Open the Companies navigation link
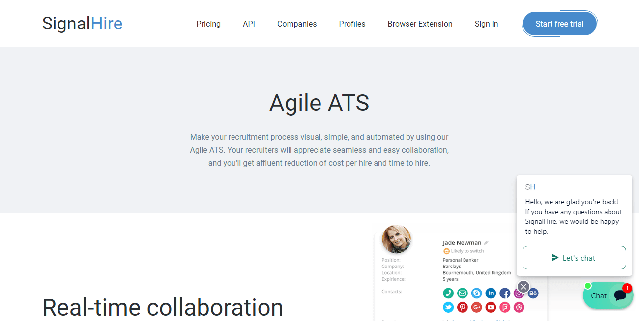The image size is (639, 321). tap(297, 24)
